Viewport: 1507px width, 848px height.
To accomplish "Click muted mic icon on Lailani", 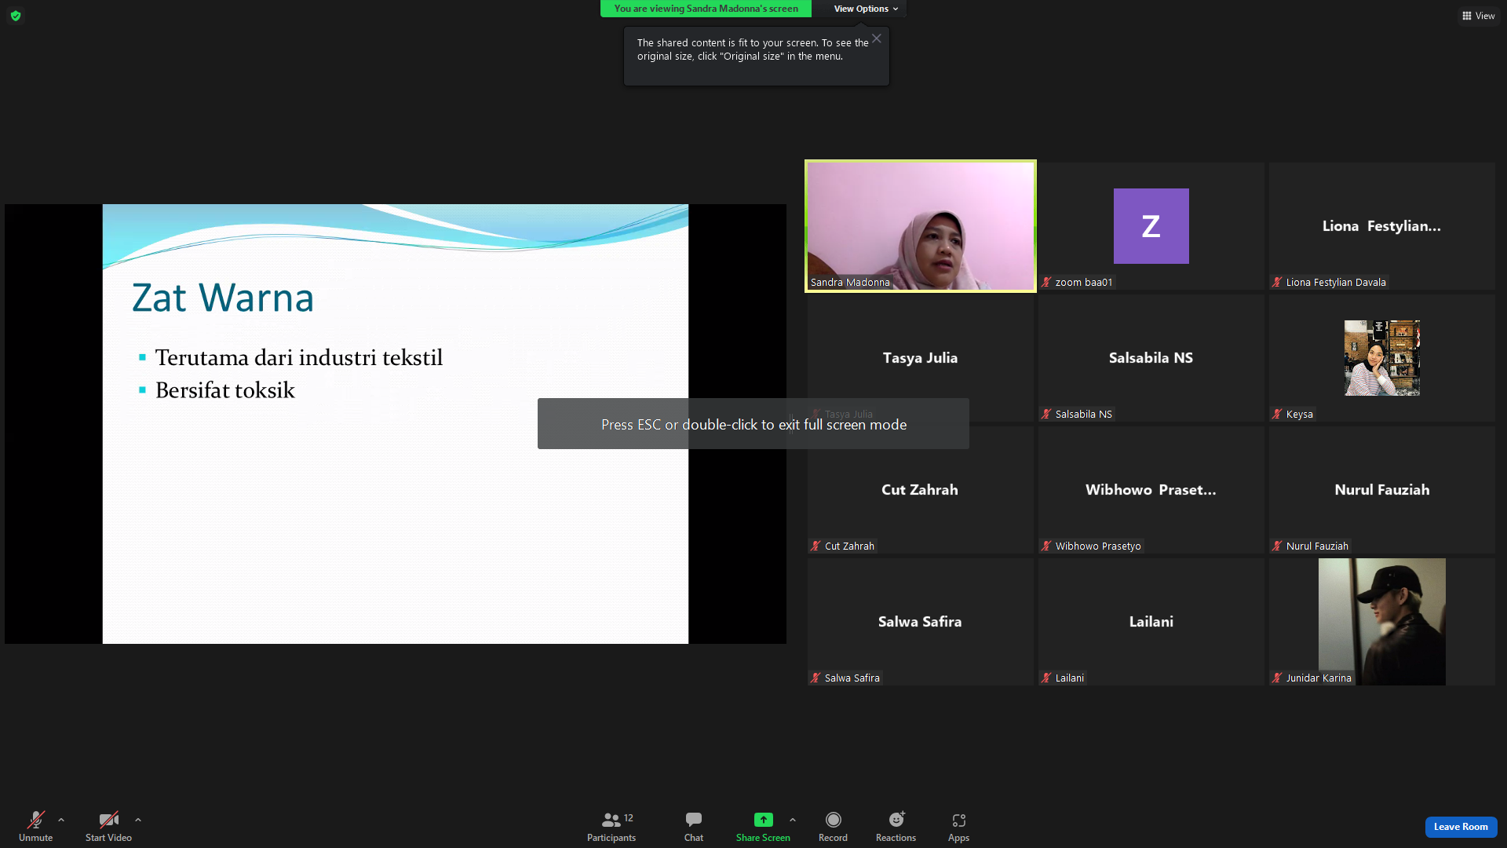I will click(x=1046, y=678).
